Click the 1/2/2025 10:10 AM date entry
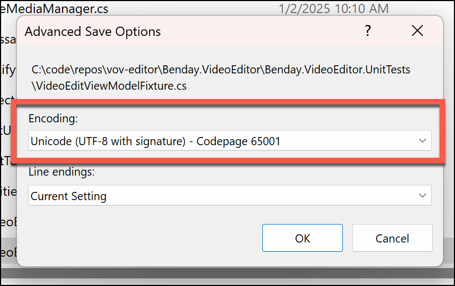Image resolution: width=455 pixels, height=286 pixels. click(x=334, y=8)
